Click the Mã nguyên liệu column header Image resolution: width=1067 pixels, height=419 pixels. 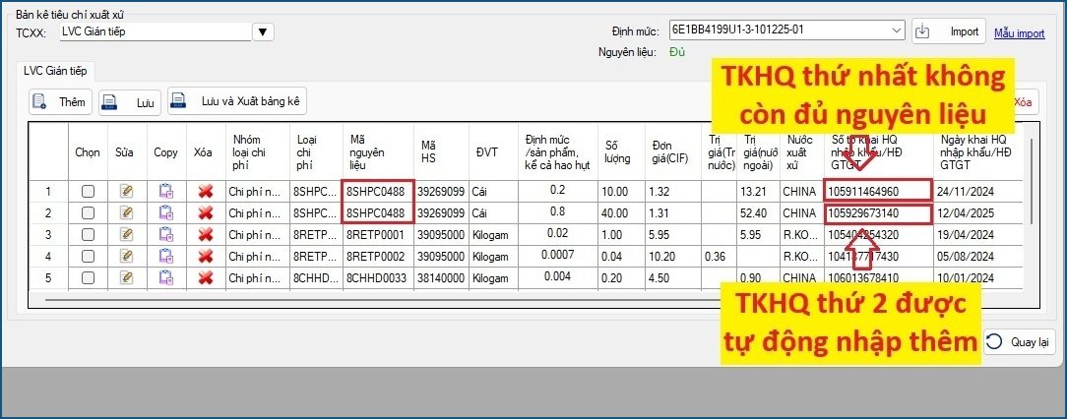pyautogui.click(x=375, y=152)
